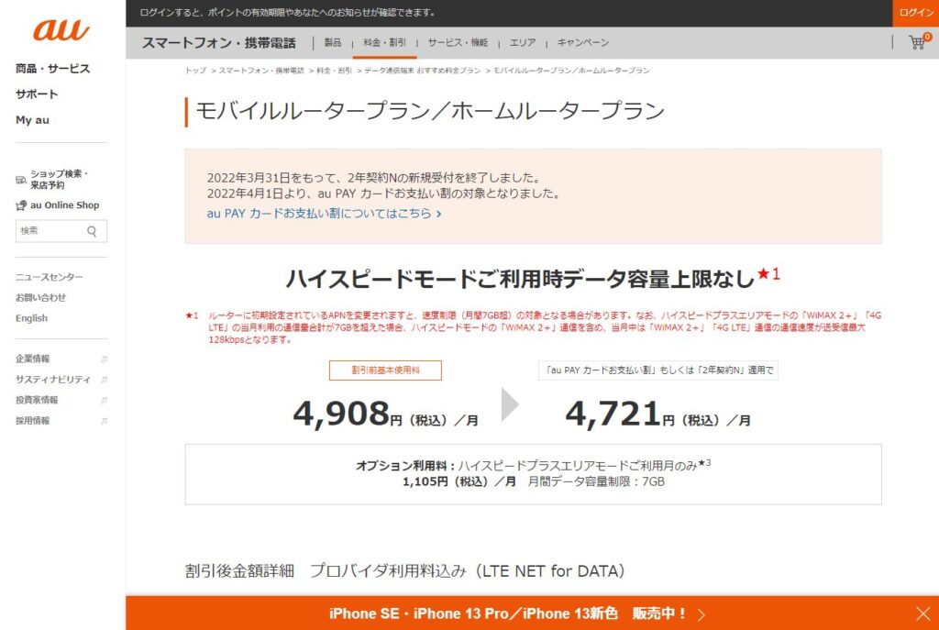Click the ログイン button
This screenshot has width=939, height=630.
click(916, 13)
